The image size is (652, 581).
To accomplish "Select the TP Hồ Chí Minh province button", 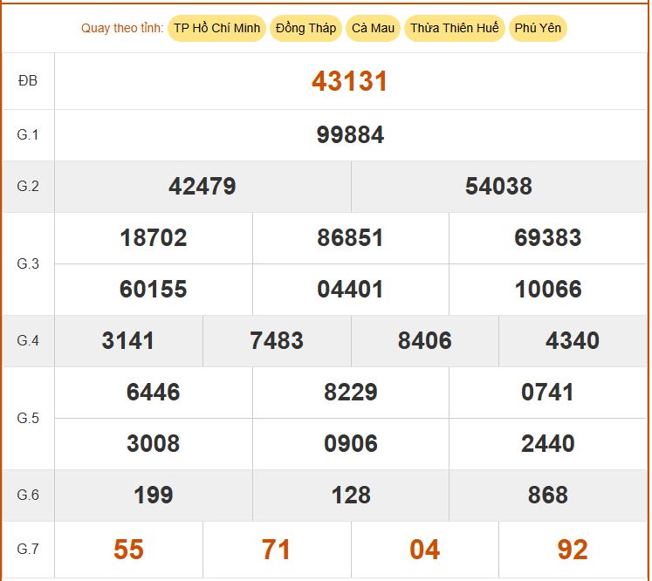I will [x=216, y=28].
